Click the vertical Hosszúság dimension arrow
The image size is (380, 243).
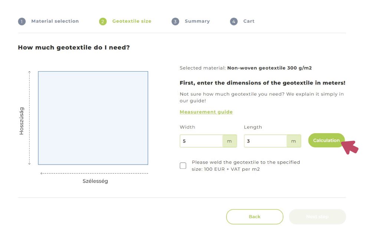coord(30,118)
